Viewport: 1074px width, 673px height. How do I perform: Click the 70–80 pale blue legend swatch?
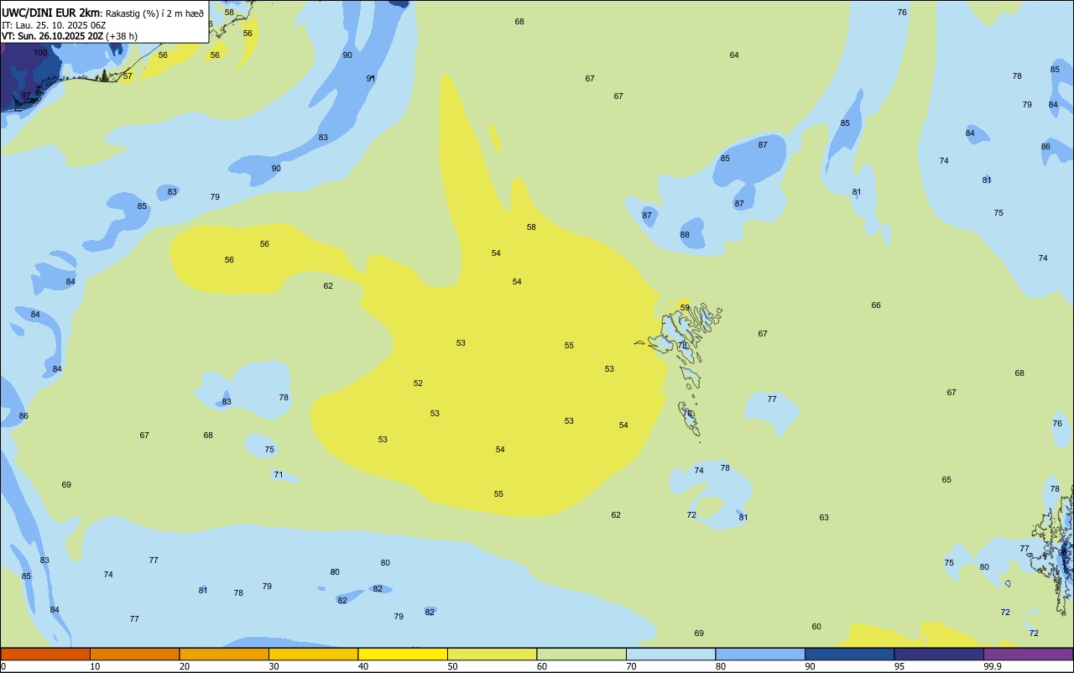pyautogui.click(x=670, y=654)
